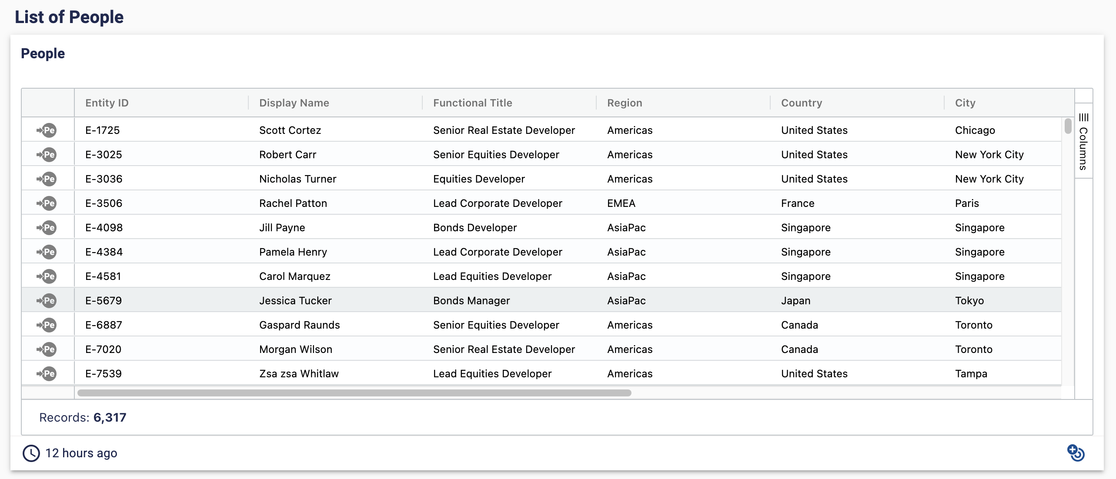
Task: Click the name Morgan Wilson
Action: [296, 349]
